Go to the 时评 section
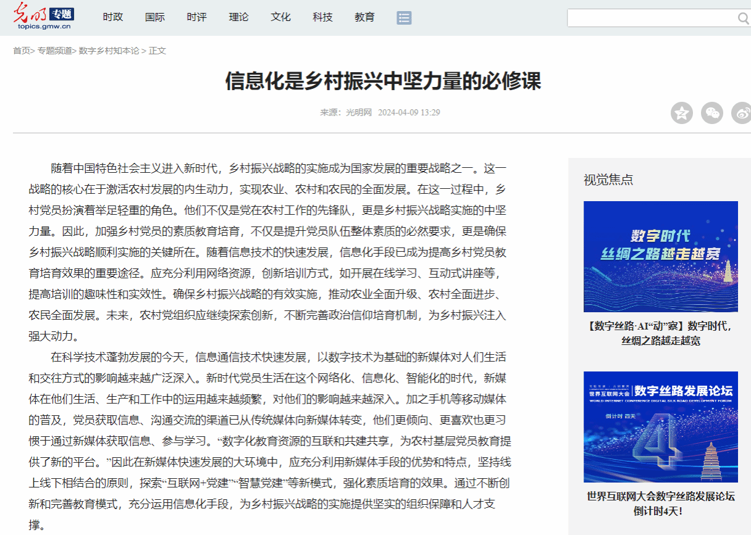751x535 pixels. [x=196, y=17]
